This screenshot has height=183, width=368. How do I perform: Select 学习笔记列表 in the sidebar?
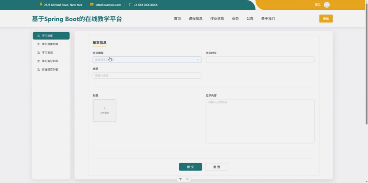pos(51,61)
